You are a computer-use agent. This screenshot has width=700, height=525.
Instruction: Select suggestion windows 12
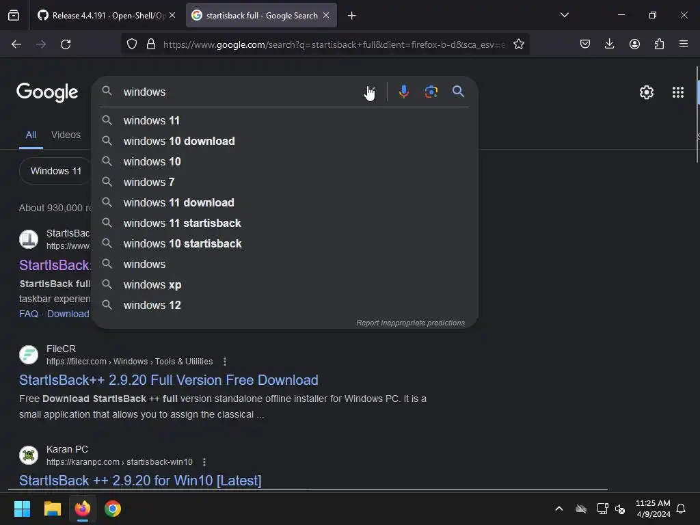click(285, 306)
